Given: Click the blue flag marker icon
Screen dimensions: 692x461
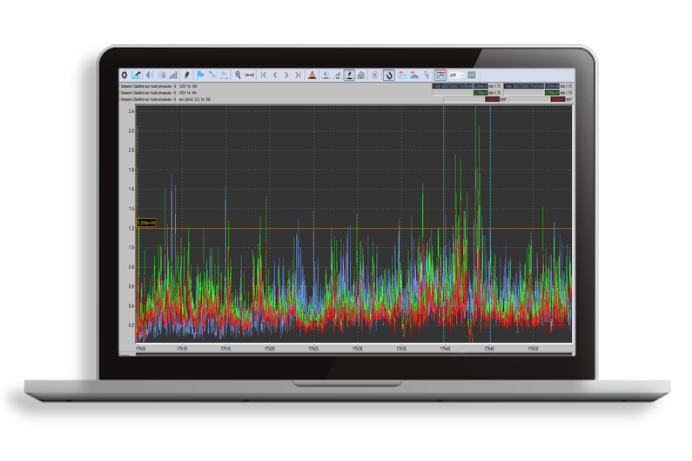Looking at the screenshot, I should coord(200,76).
